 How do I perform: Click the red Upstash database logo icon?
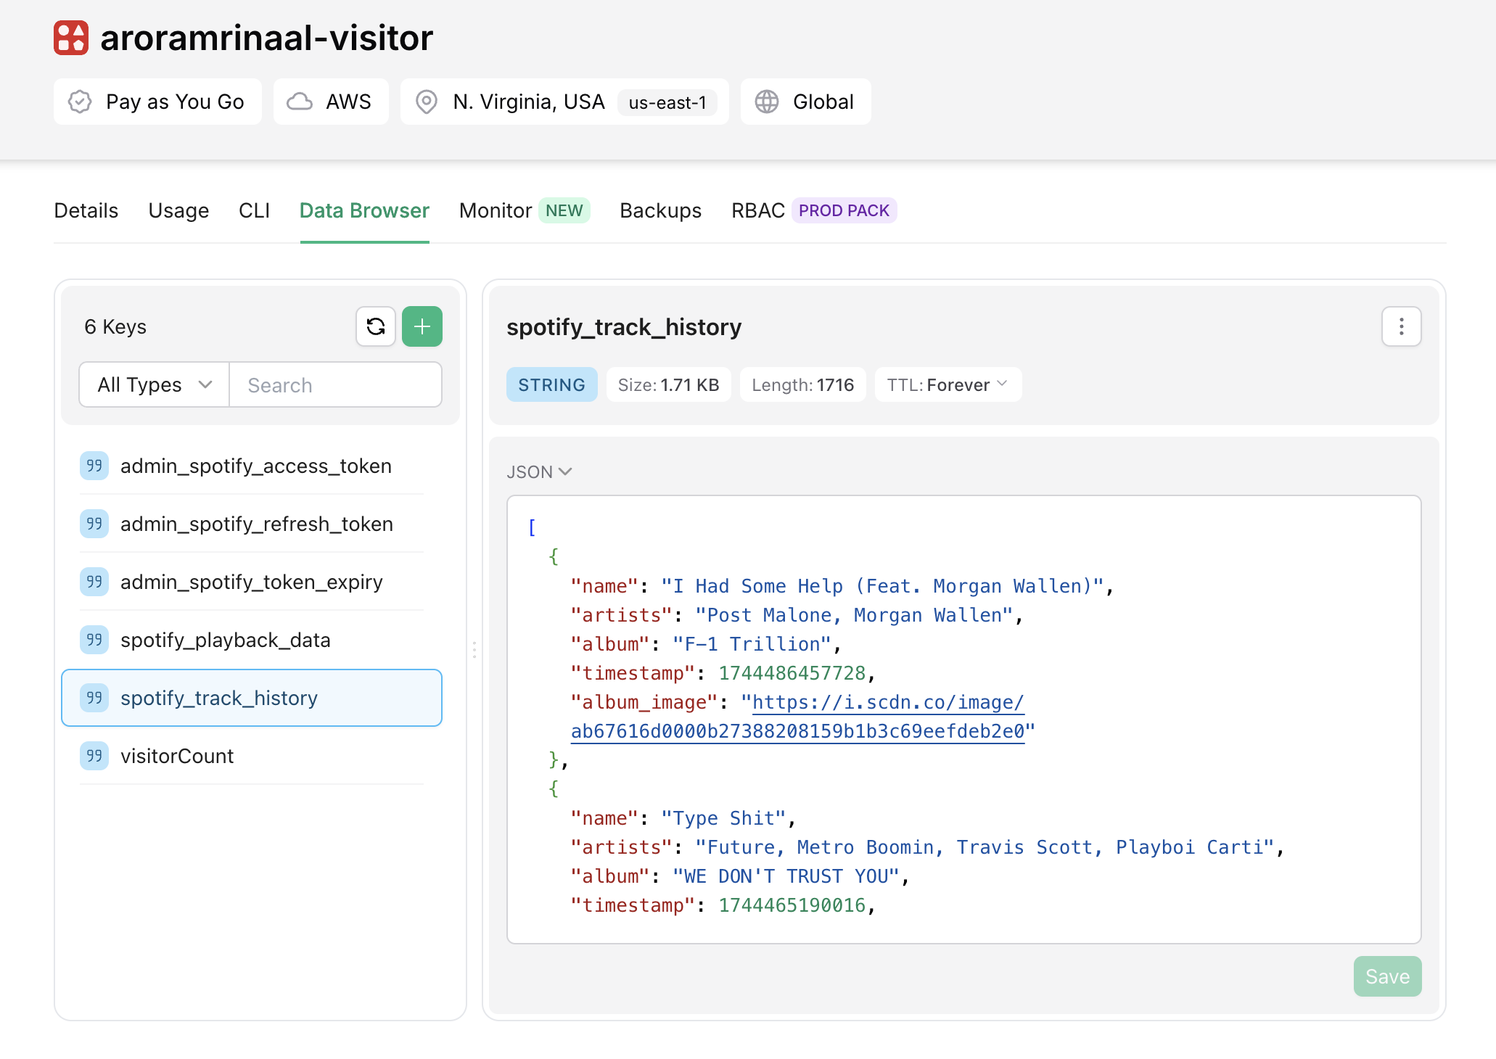(x=71, y=38)
